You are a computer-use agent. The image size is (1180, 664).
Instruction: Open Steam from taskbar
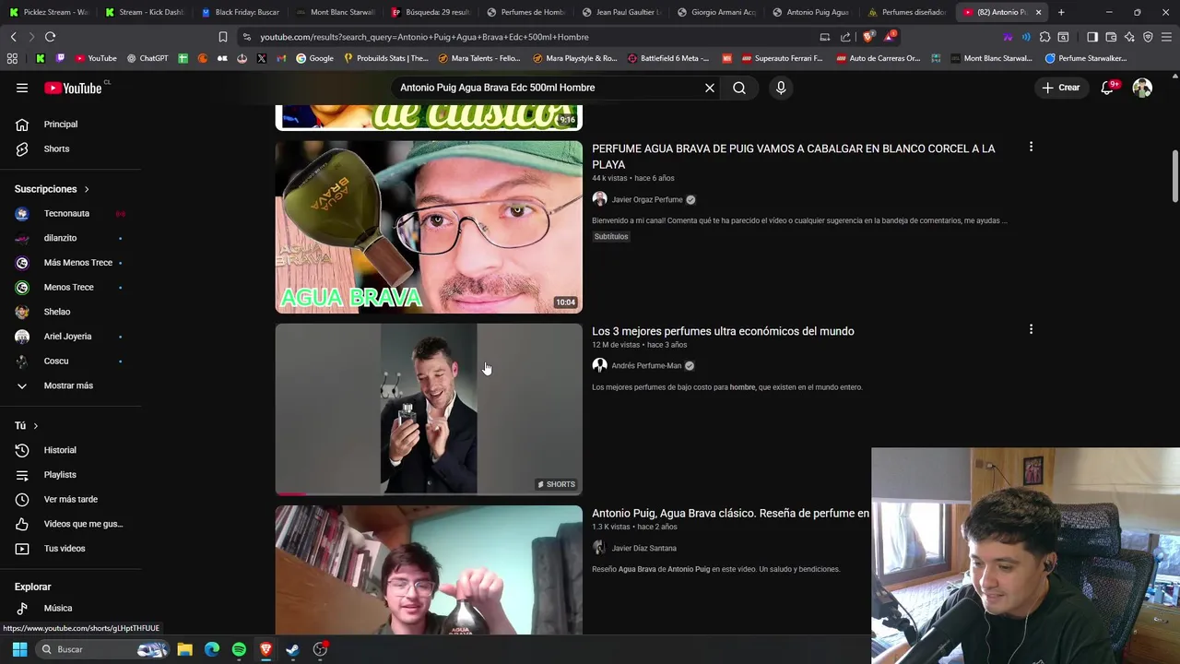click(x=293, y=649)
